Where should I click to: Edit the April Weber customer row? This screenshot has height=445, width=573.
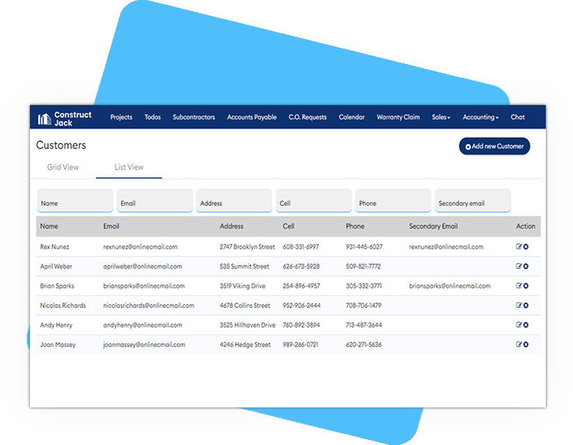[x=519, y=266]
